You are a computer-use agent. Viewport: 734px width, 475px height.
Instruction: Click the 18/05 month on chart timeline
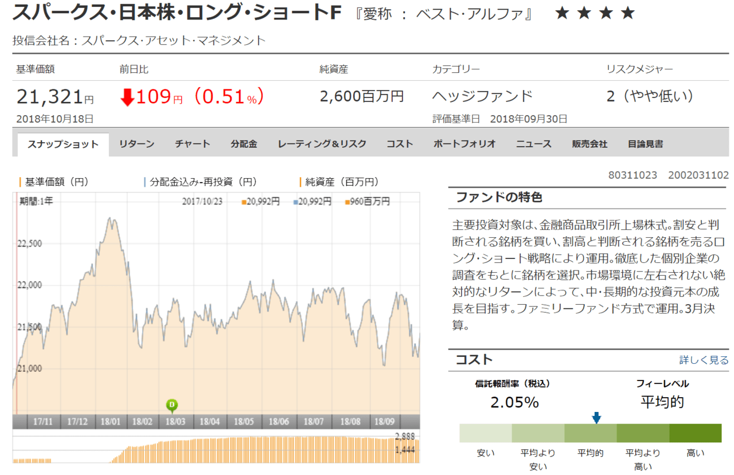pyautogui.click(x=244, y=422)
